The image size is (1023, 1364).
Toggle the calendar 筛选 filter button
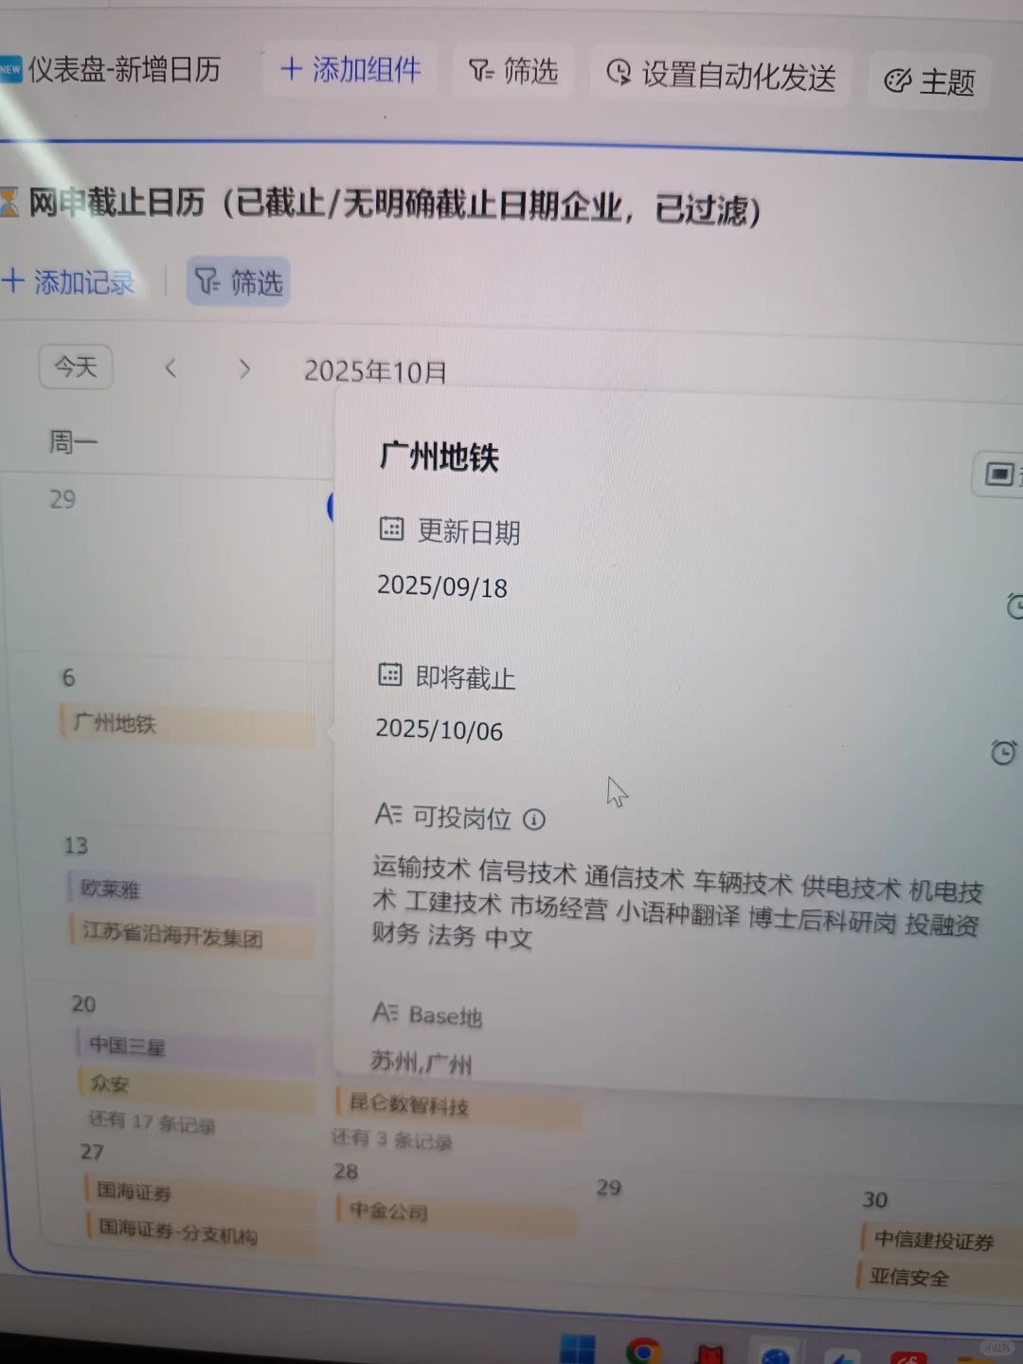(239, 282)
